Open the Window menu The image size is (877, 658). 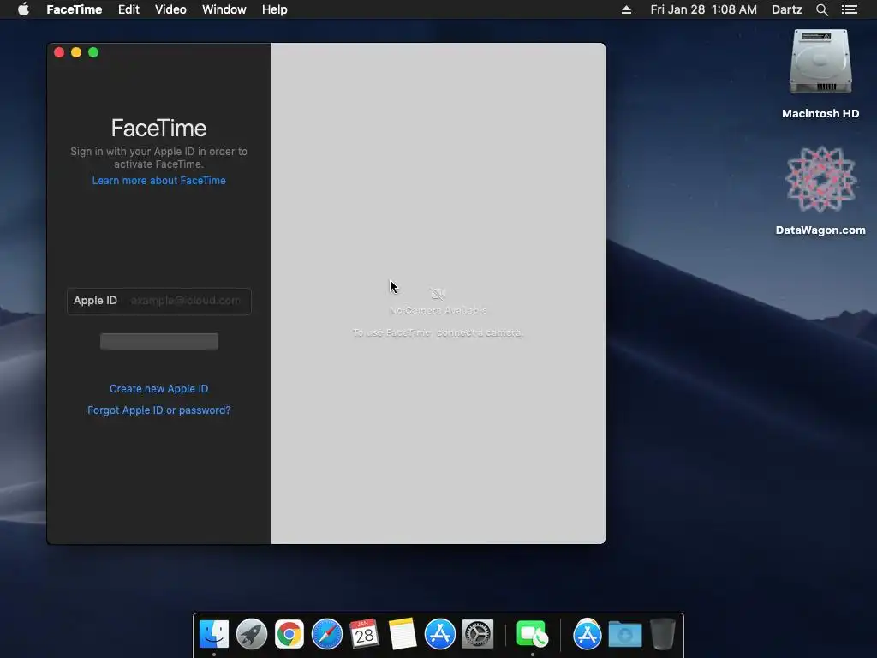pyautogui.click(x=224, y=9)
